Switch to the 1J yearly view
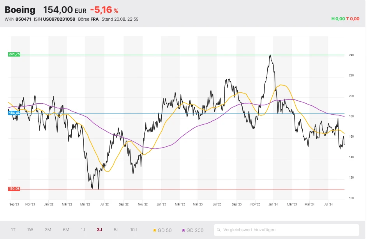This screenshot has height=239, width=367. click(x=83, y=230)
